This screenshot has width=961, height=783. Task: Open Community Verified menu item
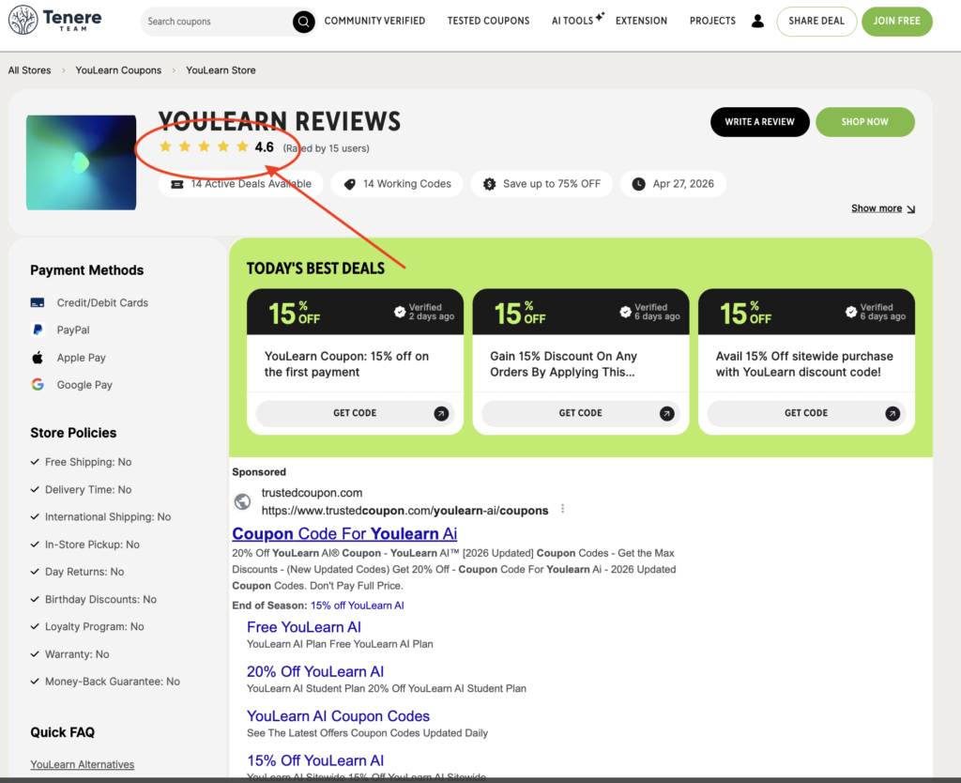(374, 21)
